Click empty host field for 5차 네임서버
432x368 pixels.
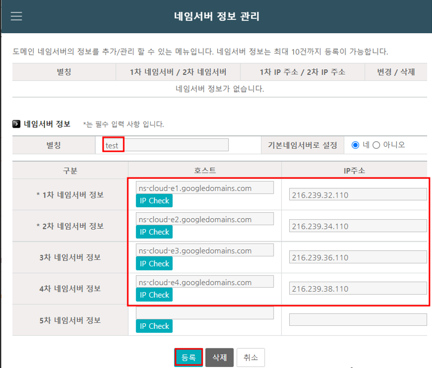pos(205,313)
